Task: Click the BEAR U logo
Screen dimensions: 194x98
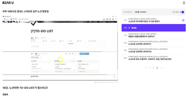Action: [x=8, y=3]
